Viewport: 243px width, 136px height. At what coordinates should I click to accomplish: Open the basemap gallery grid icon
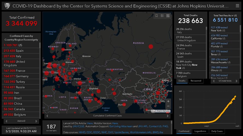pyautogui.click(x=168, y=16)
